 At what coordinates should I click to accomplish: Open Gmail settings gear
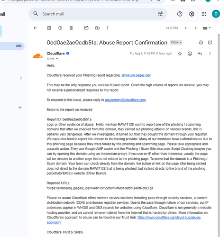[x=192, y=14]
